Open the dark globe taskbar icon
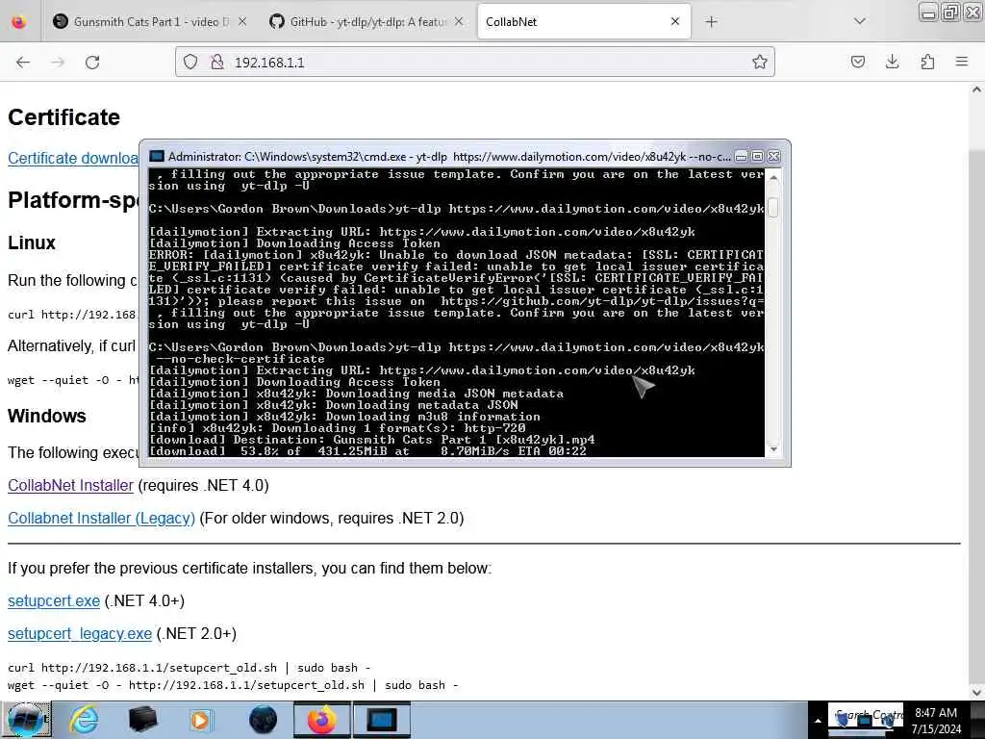Viewport: 985px width, 739px height. coord(263,720)
